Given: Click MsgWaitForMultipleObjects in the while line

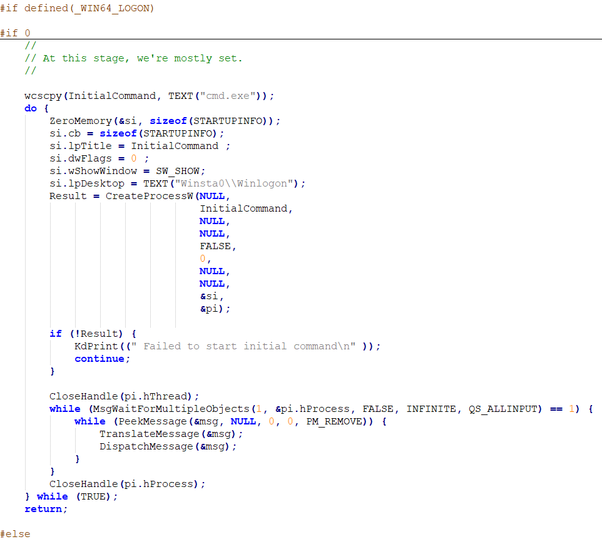Looking at the screenshot, I should pos(171,409).
